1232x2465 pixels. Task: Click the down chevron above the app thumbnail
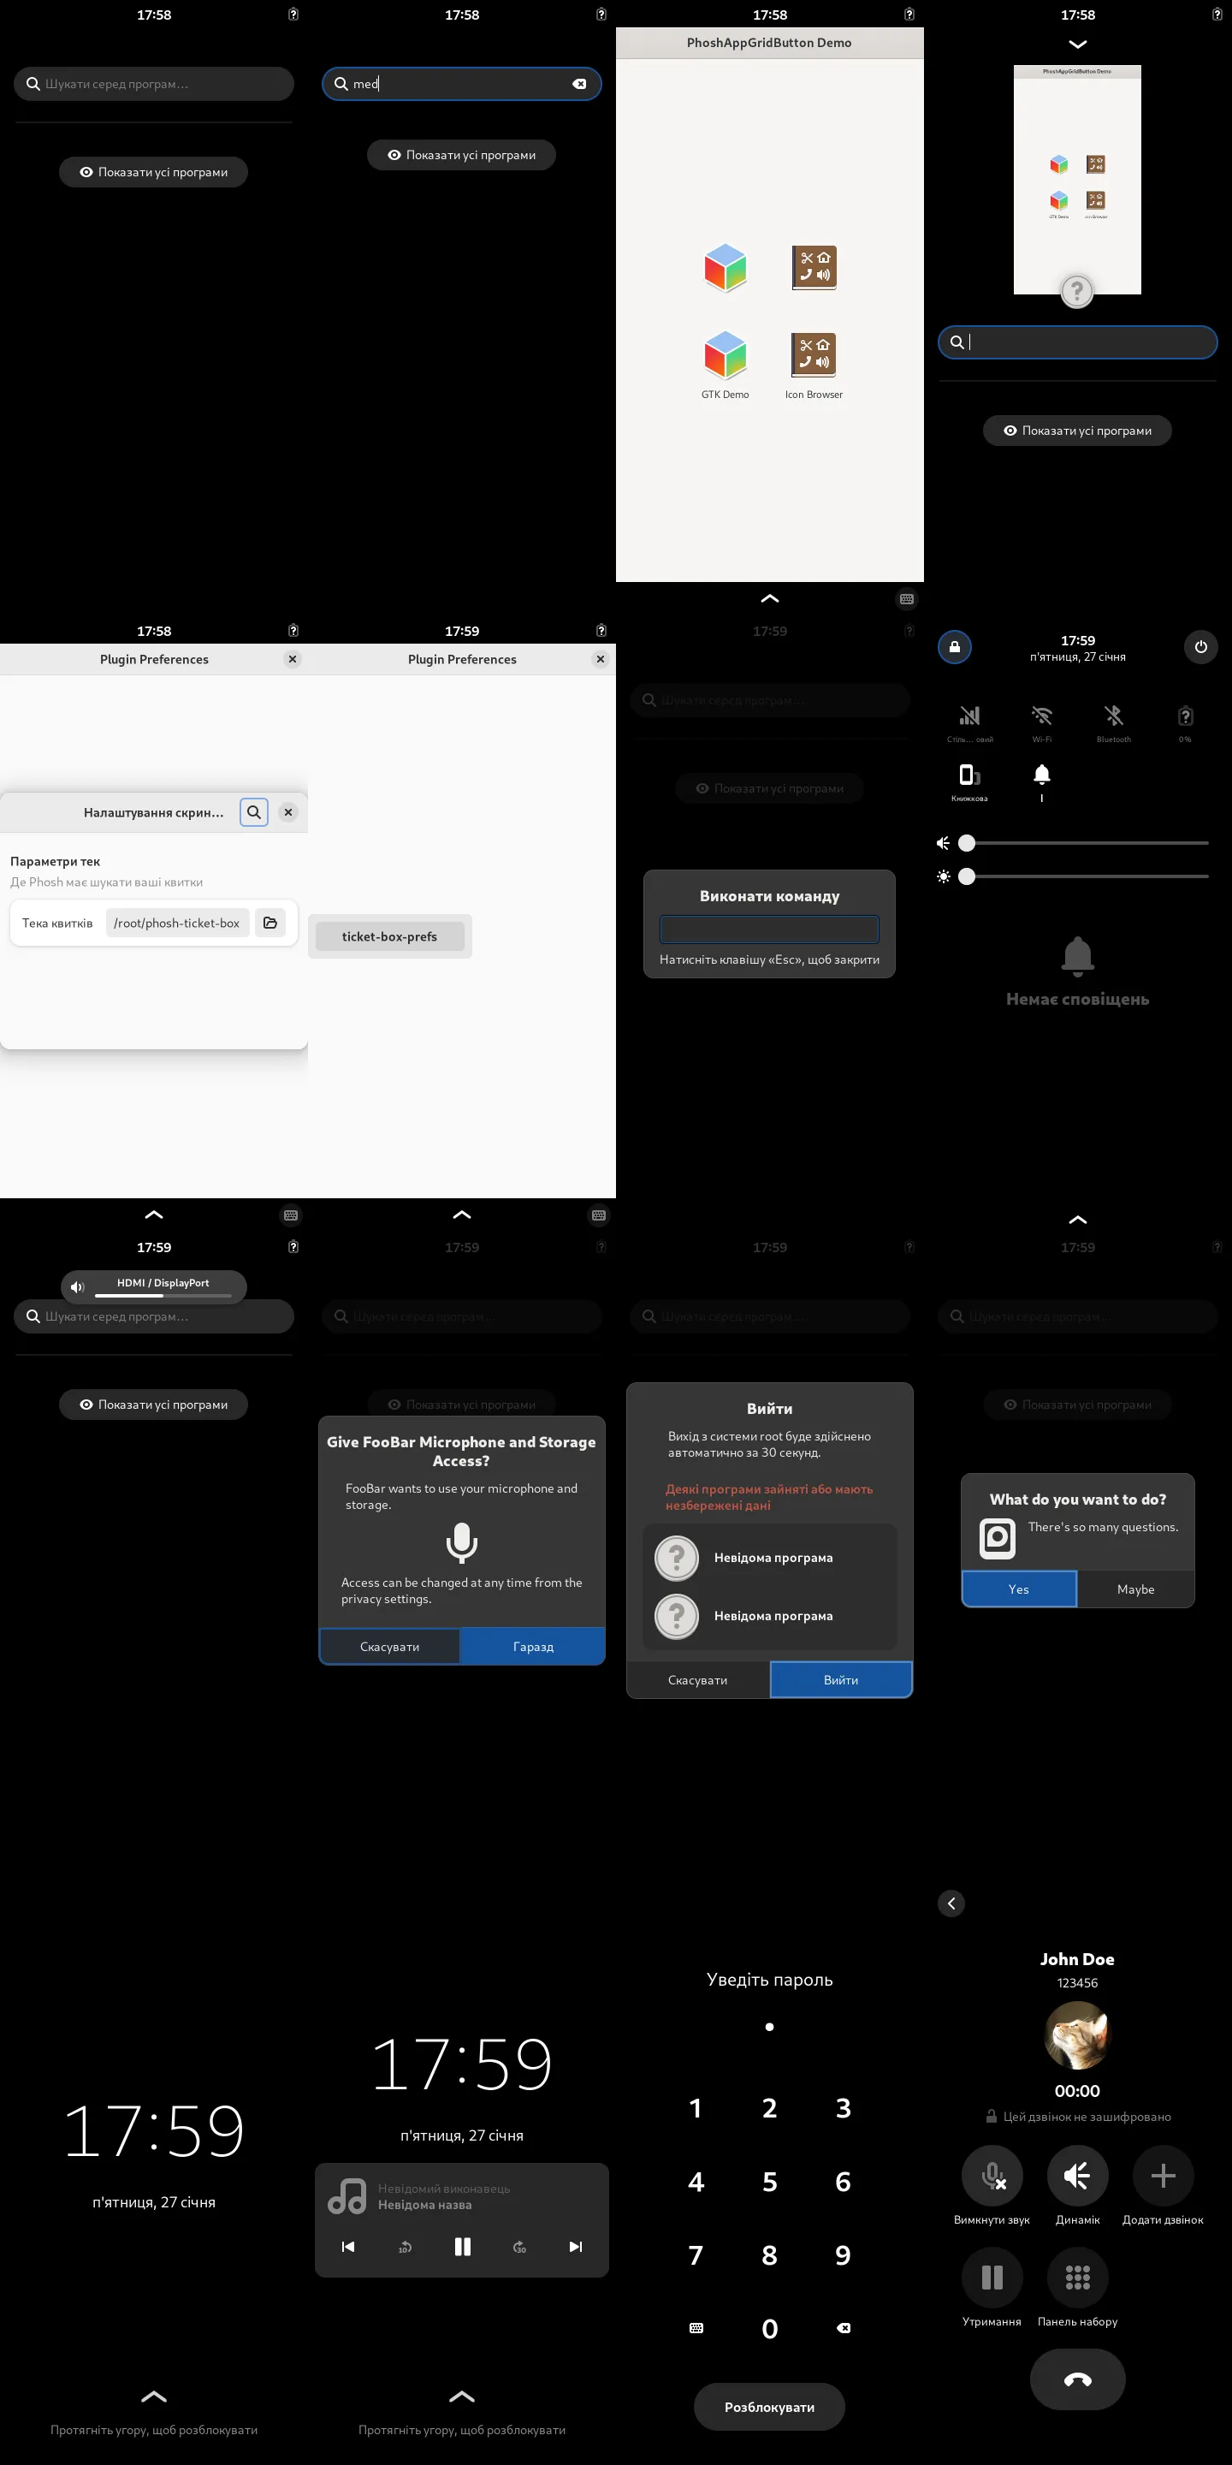[x=1077, y=45]
